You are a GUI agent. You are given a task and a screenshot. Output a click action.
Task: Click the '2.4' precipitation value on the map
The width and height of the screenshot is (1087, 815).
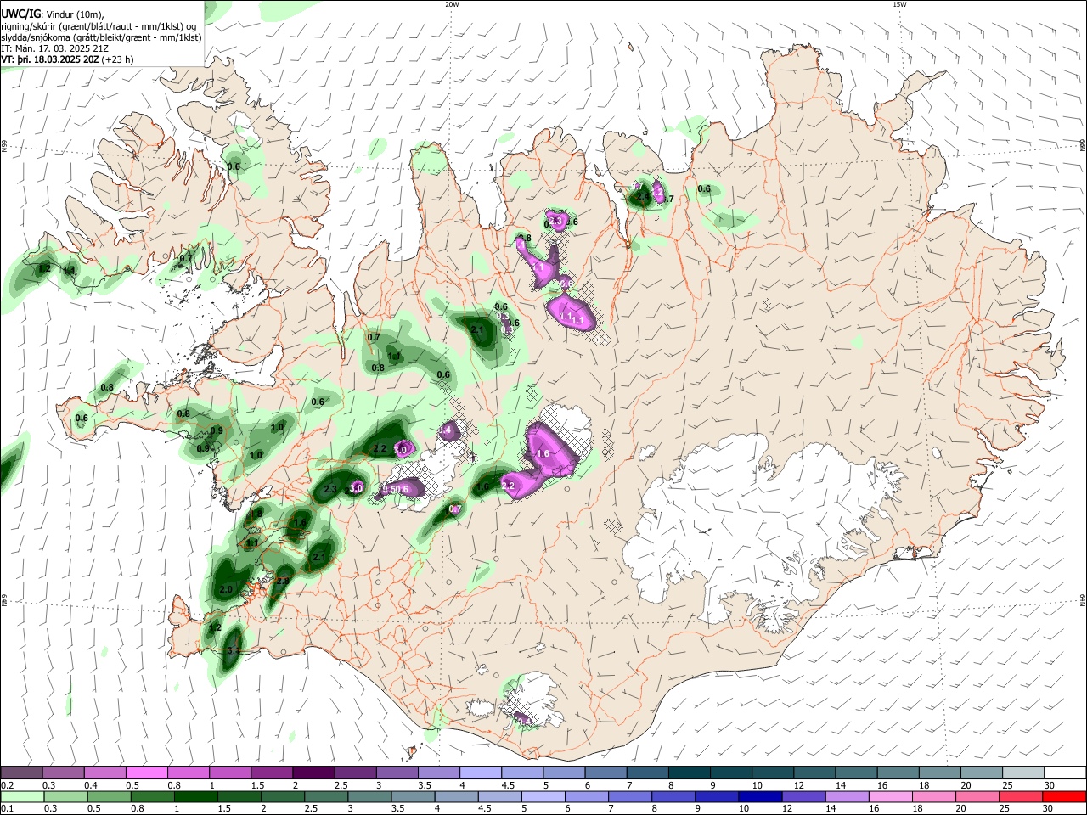tap(643, 197)
